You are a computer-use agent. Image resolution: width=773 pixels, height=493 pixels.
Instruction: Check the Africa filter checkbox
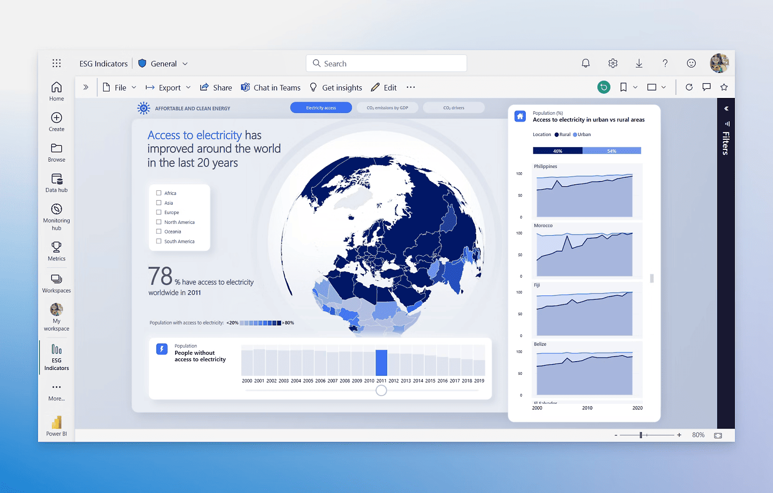coord(158,193)
